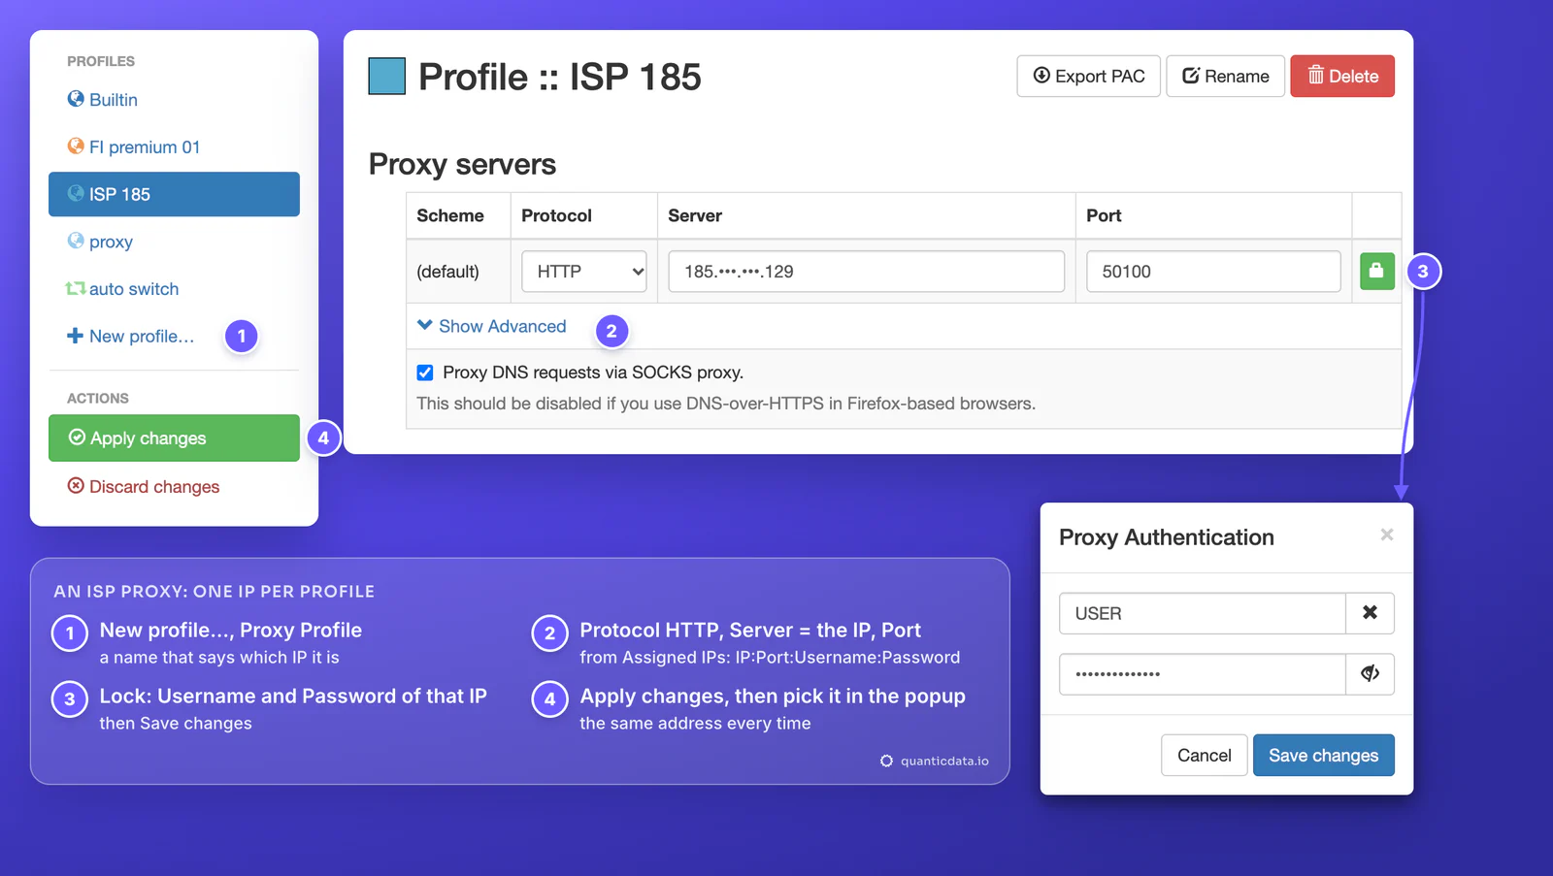Viewport: 1553px width, 876px height.
Task: Open the HTTP protocol dropdown
Action: tap(584, 272)
